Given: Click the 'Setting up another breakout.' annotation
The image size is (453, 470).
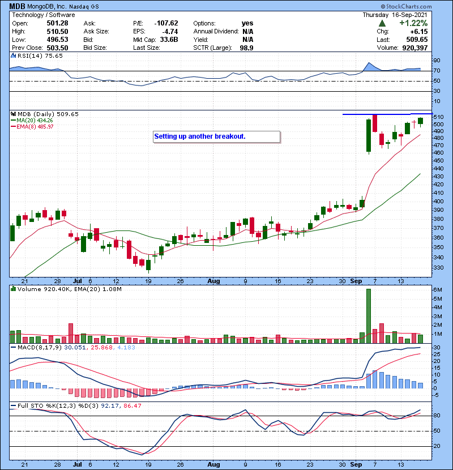Looking at the screenshot, I should 216,136.
